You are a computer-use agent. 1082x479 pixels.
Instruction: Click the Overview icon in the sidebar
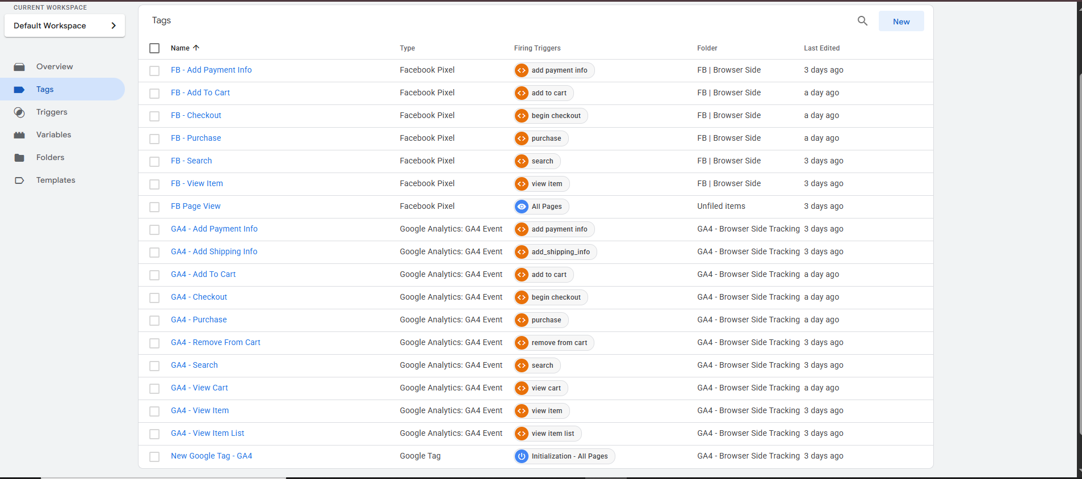19,67
